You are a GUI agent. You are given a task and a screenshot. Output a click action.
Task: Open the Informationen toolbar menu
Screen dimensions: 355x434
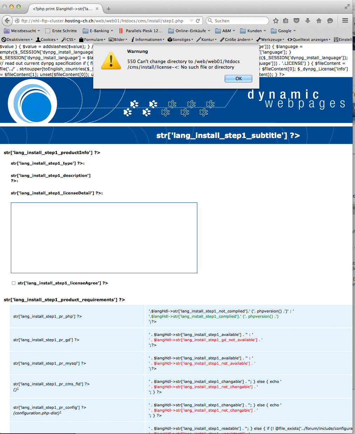[148, 40]
